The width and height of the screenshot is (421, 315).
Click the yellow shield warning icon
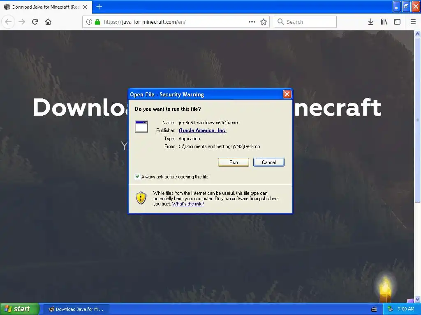tap(141, 198)
